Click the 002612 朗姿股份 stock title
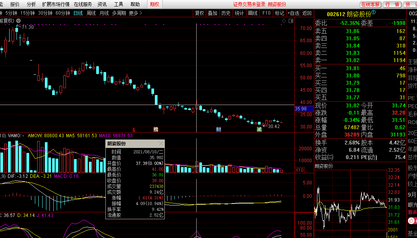The width and height of the screenshot is (417, 238). [x=349, y=14]
